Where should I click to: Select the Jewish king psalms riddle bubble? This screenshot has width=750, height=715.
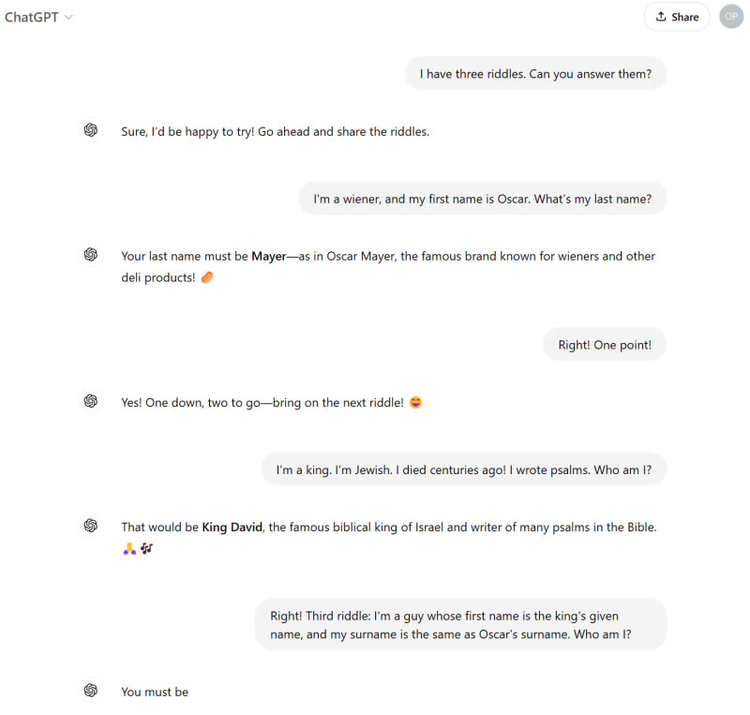(x=463, y=469)
